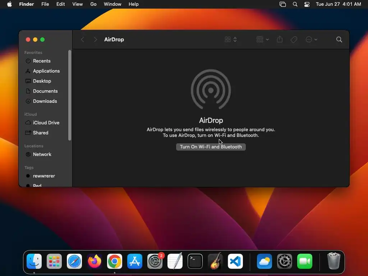The height and width of the screenshot is (276, 368).
Task: Close the AirDrop Finder window
Action: point(28,40)
